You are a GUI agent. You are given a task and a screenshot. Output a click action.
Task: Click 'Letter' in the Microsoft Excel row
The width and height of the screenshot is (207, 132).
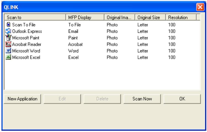[x=143, y=57]
